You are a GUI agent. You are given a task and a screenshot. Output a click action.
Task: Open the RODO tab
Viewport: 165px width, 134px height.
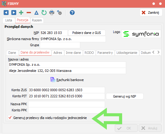pos(89,53)
